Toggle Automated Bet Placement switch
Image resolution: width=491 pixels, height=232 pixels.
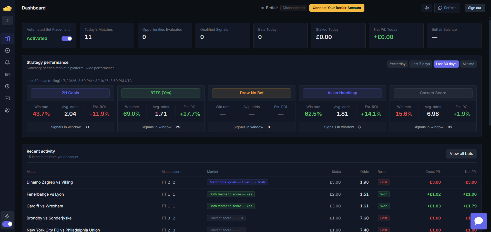(x=67, y=38)
